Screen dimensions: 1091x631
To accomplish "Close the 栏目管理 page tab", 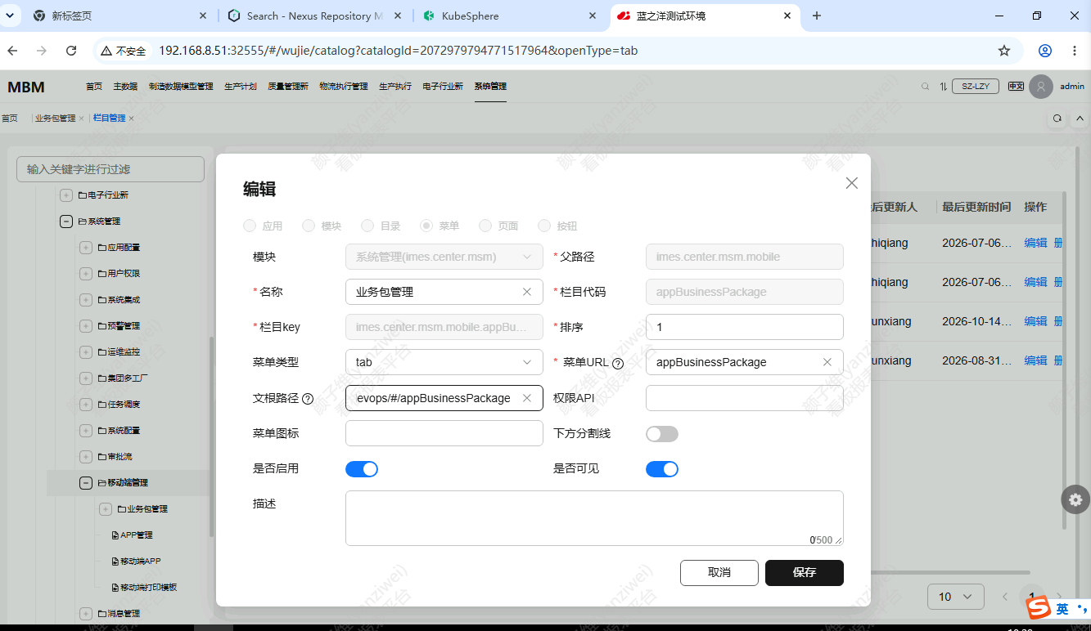I will click(x=131, y=119).
